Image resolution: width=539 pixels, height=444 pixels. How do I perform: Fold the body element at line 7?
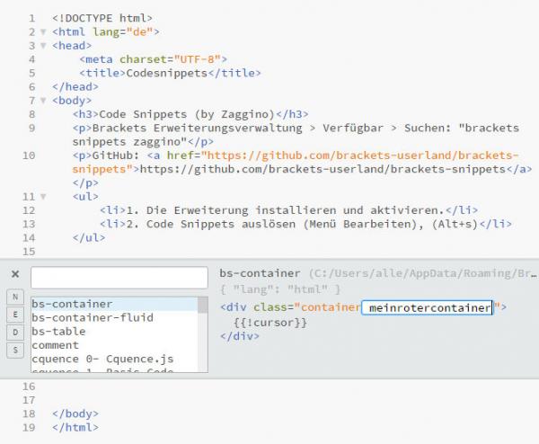click(43, 102)
